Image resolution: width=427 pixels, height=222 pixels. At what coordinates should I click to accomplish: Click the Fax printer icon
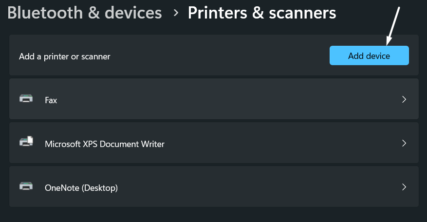[x=26, y=99]
